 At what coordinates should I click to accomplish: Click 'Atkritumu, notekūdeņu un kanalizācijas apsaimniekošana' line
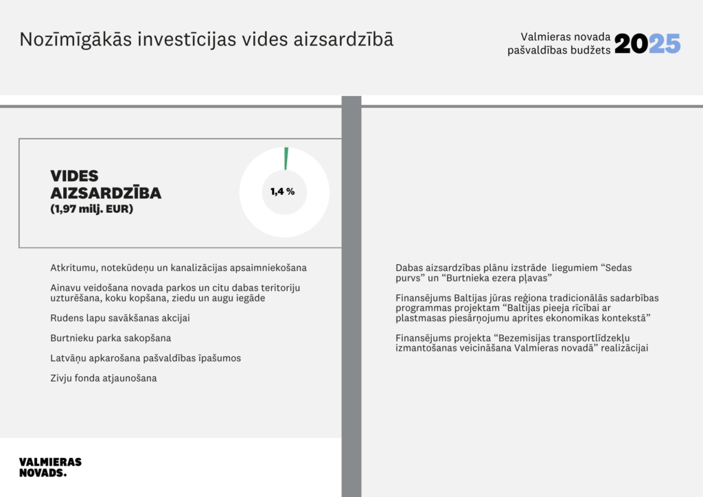point(178,268)
